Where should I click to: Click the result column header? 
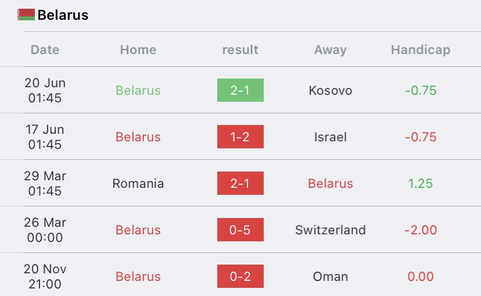pos(240,50)
